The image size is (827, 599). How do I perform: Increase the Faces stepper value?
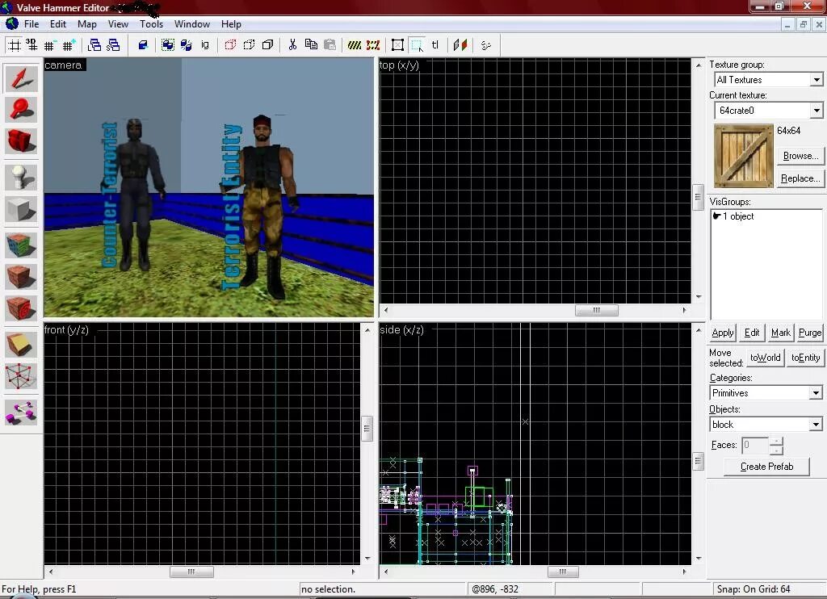pos(776,442)
